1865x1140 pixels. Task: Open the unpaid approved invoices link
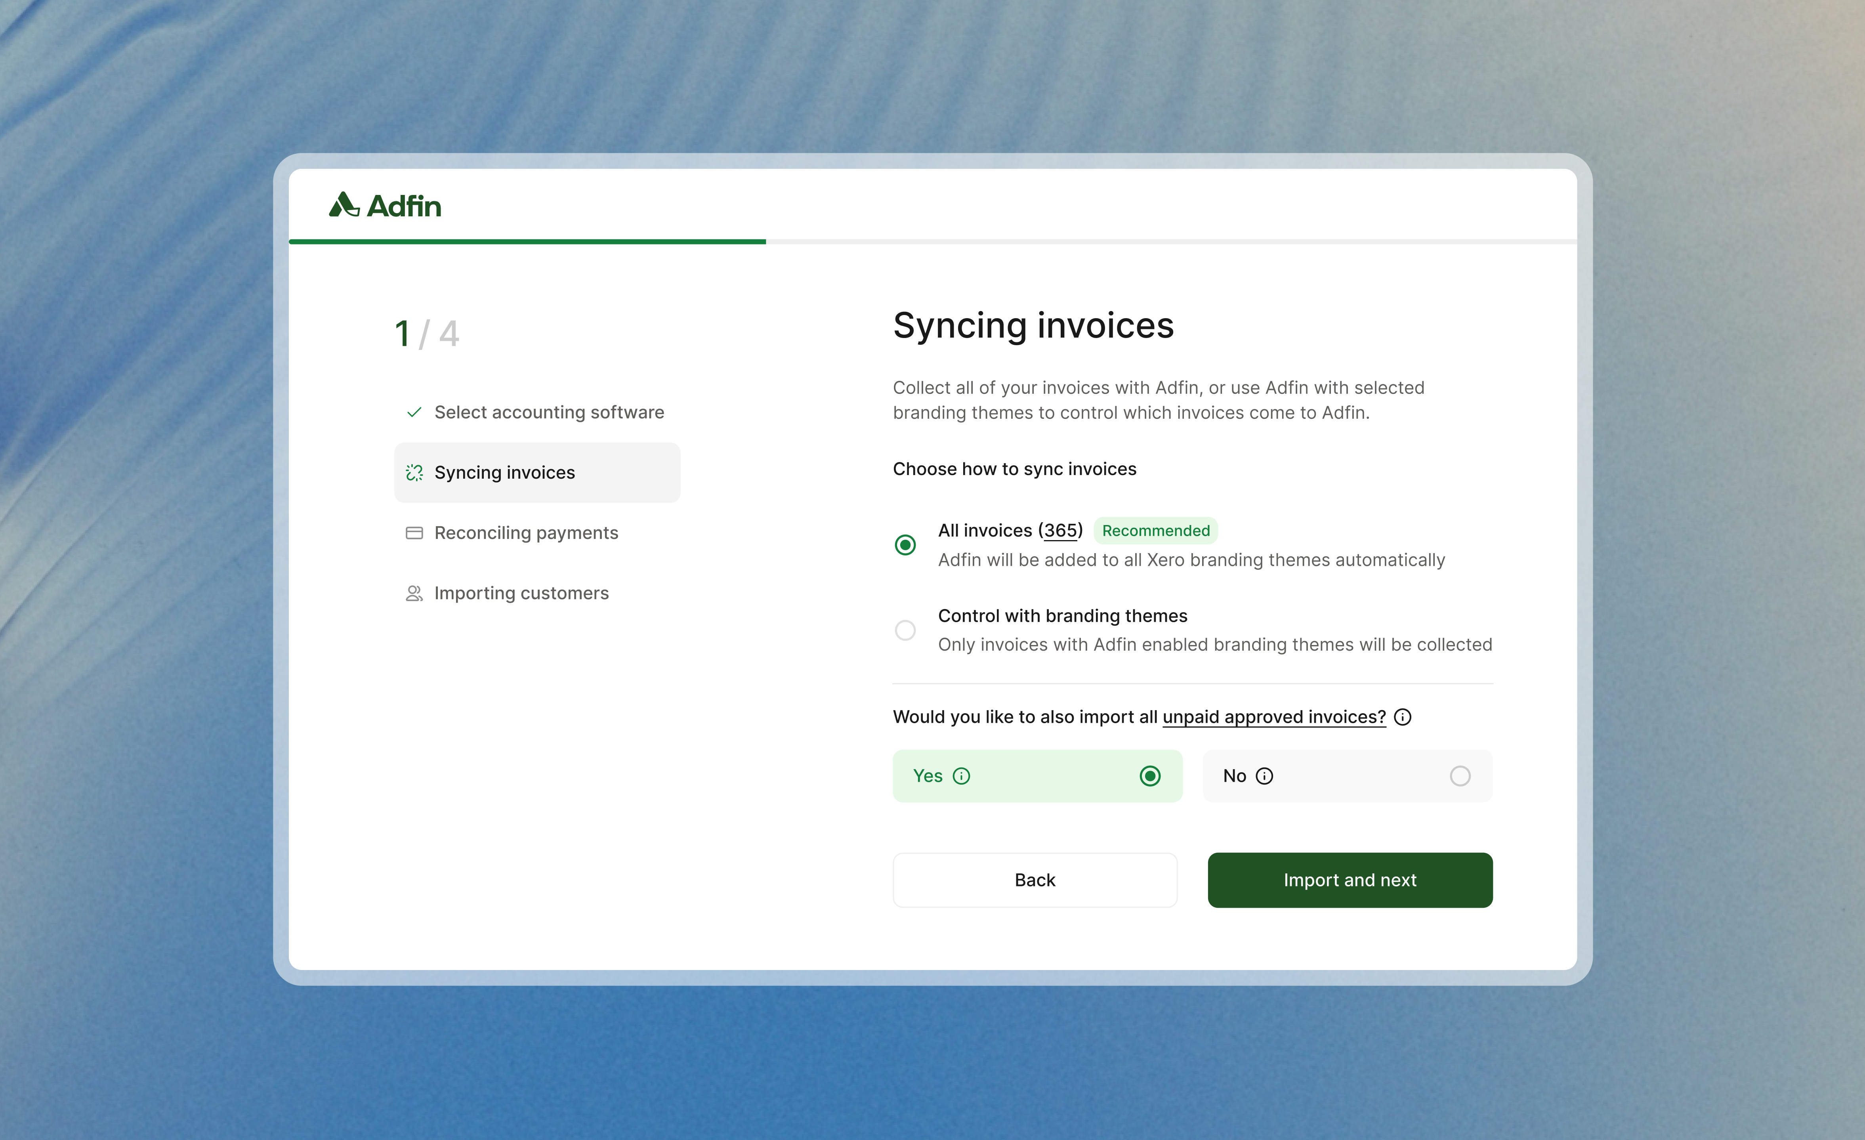(1274, 717)
